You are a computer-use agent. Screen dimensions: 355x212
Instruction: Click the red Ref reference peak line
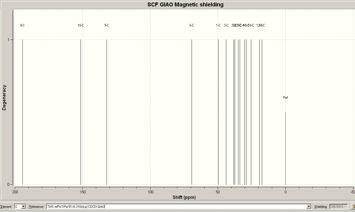[x=285, y=148]
